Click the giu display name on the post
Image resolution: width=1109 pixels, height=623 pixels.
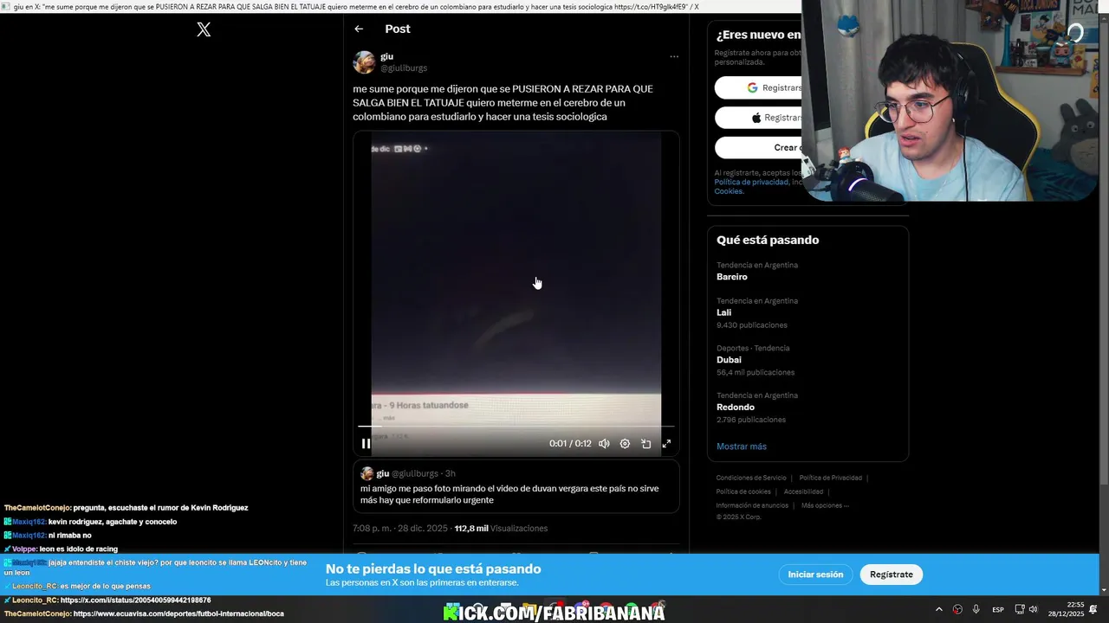[386, 56]
